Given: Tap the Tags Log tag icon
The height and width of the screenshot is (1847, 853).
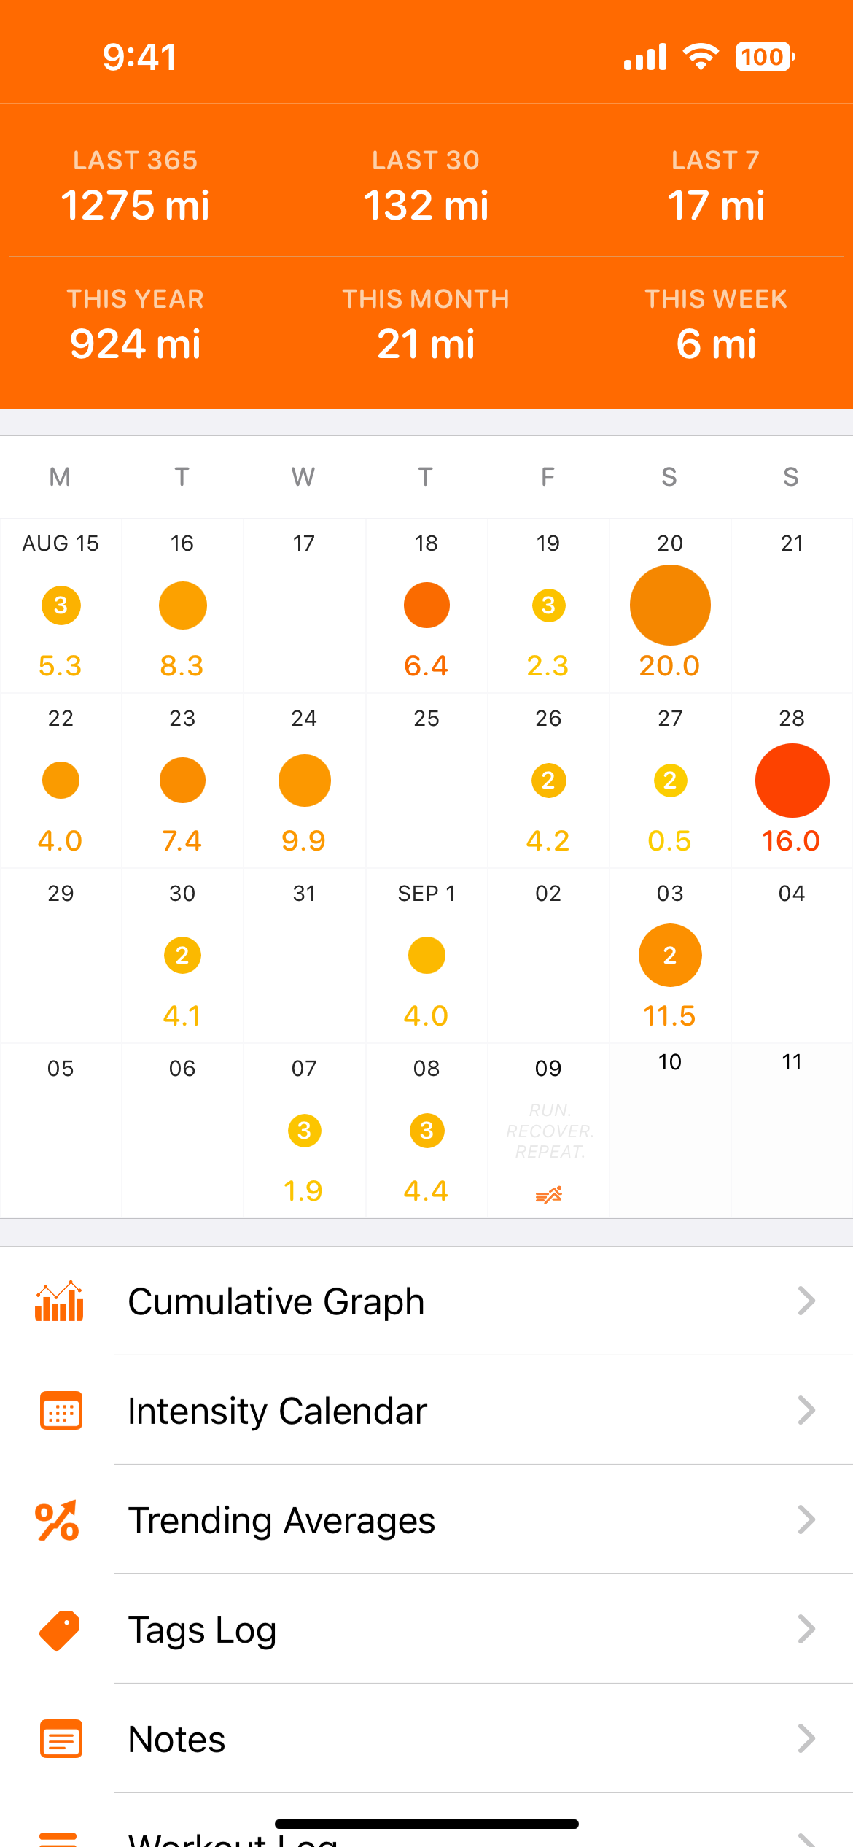Looking at the screenshot, I should pyautogui.click(x=60, y=1630).
